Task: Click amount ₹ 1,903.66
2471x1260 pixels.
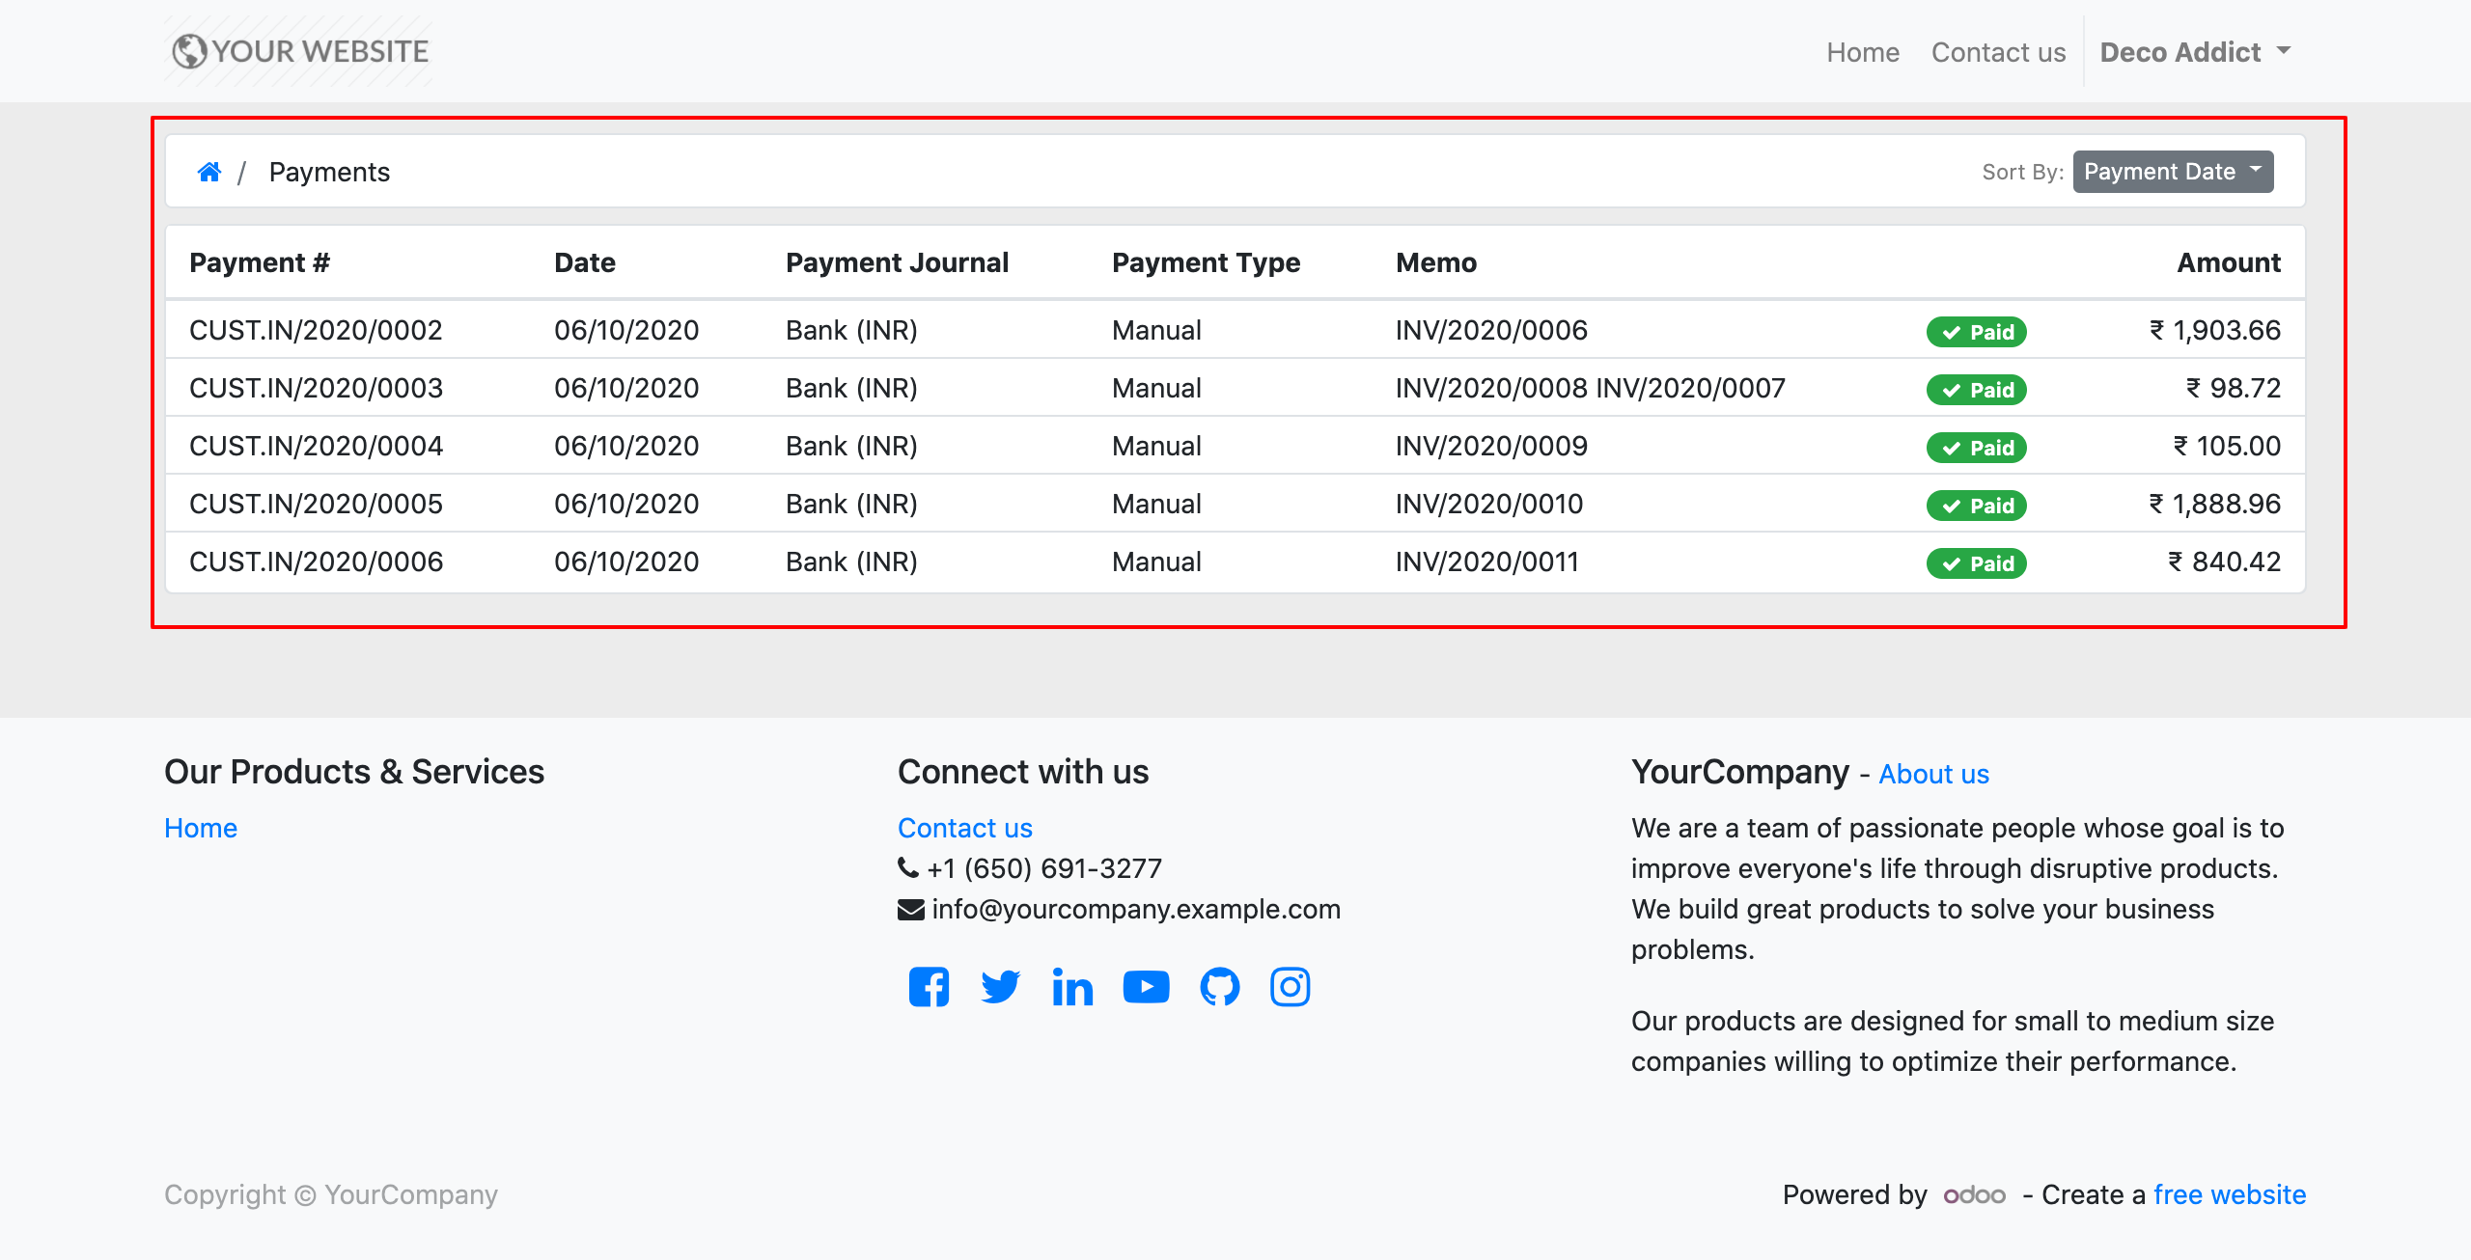Action: pyautogui.click(x=2215, y=330)
